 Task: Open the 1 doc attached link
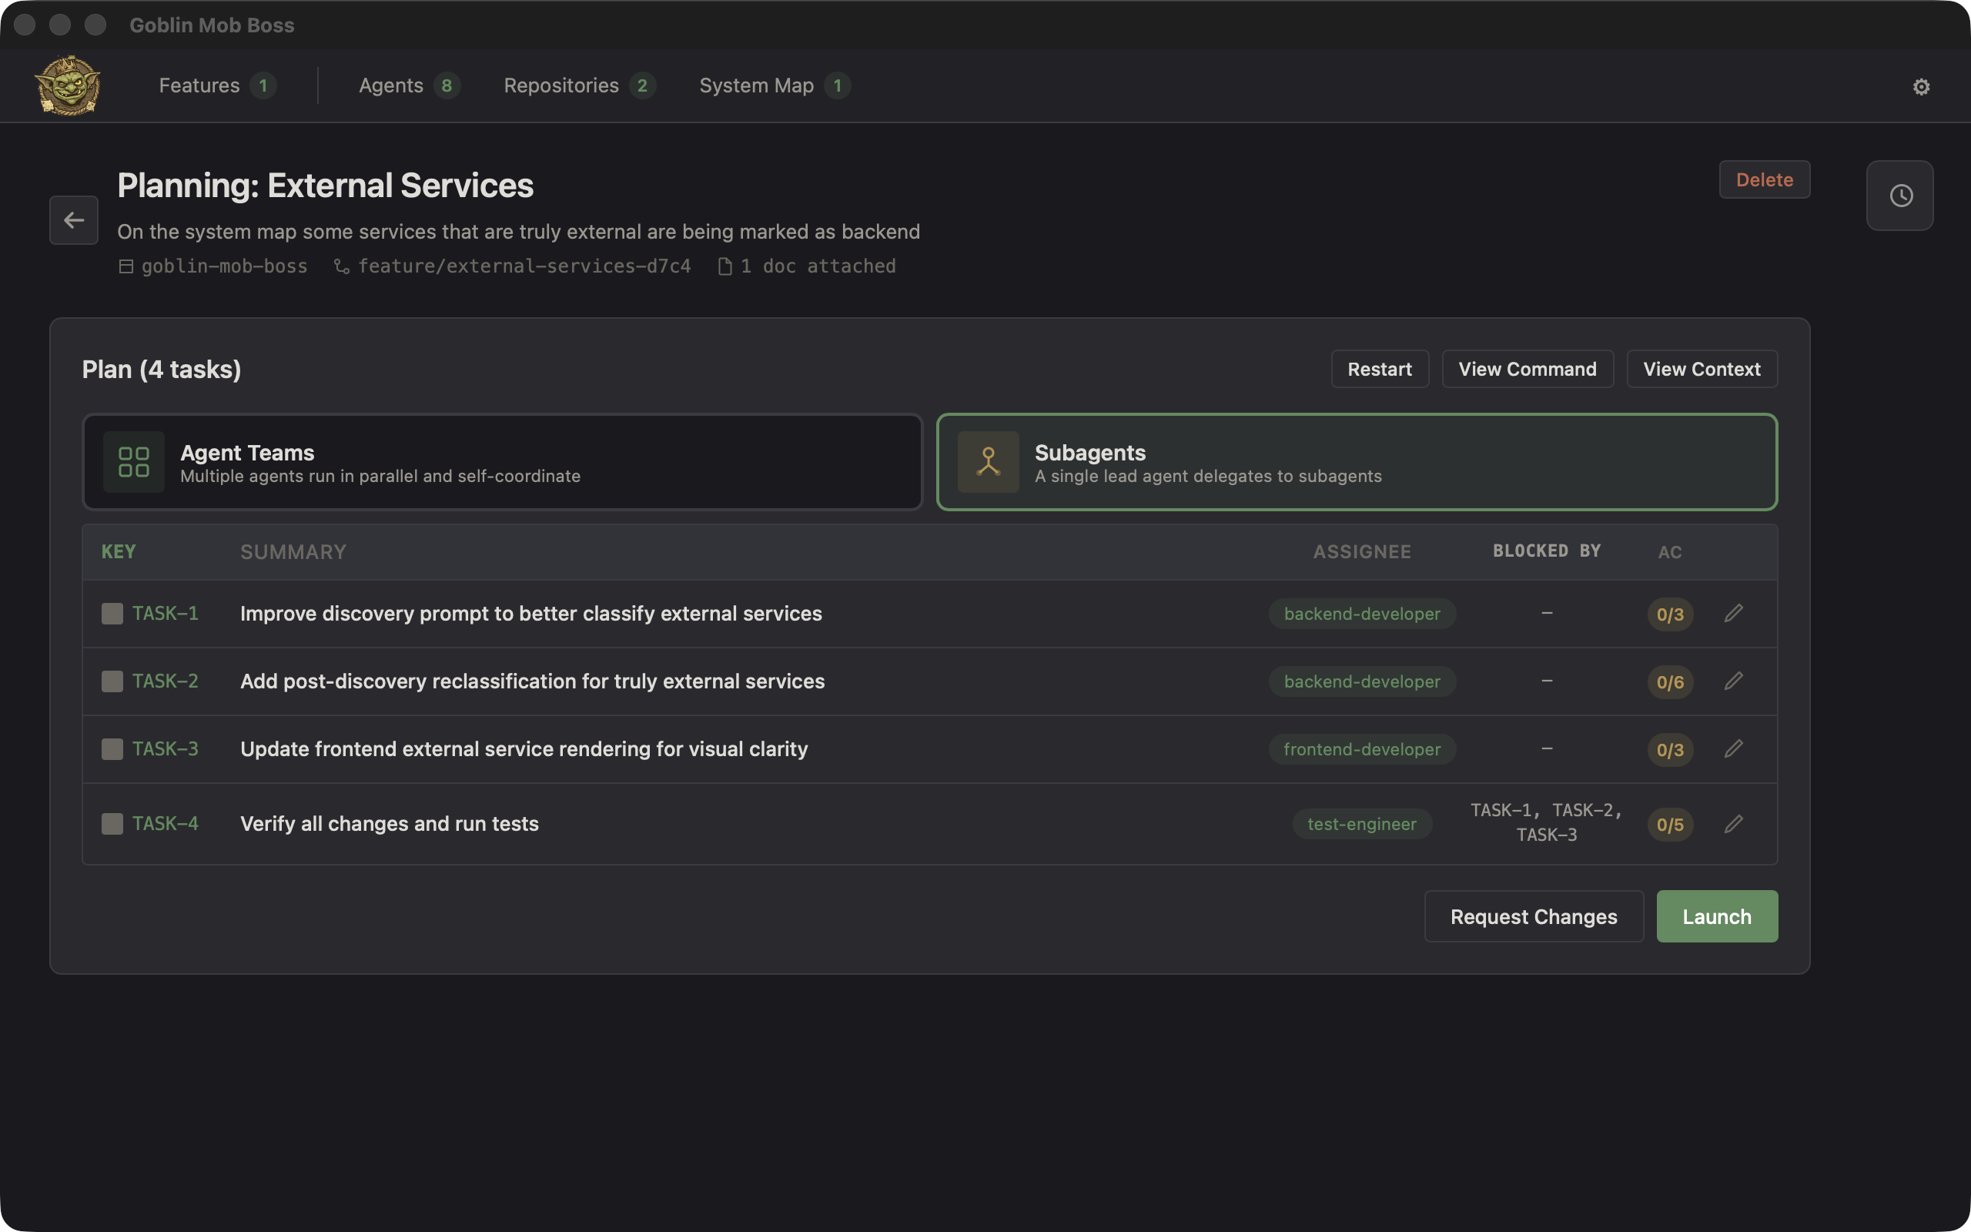pos(808,266)
